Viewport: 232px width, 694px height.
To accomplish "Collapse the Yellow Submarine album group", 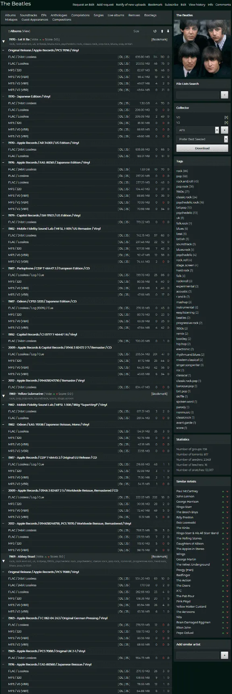I will (x=4, y=396).
